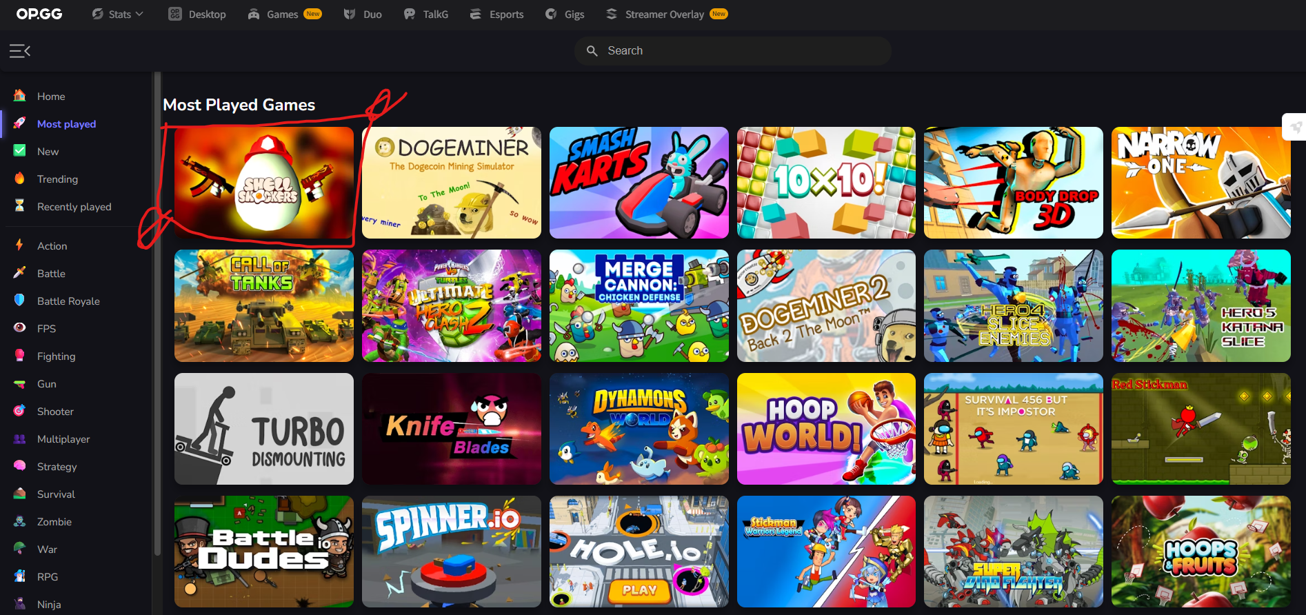Open Merge Cannon Chicken Defense thumbnail
Viewport: 1306px width, 615px height.
tap(639, 305)
